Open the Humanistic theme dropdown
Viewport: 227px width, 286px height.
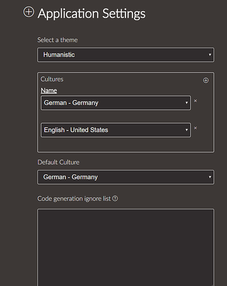[125, 55]
